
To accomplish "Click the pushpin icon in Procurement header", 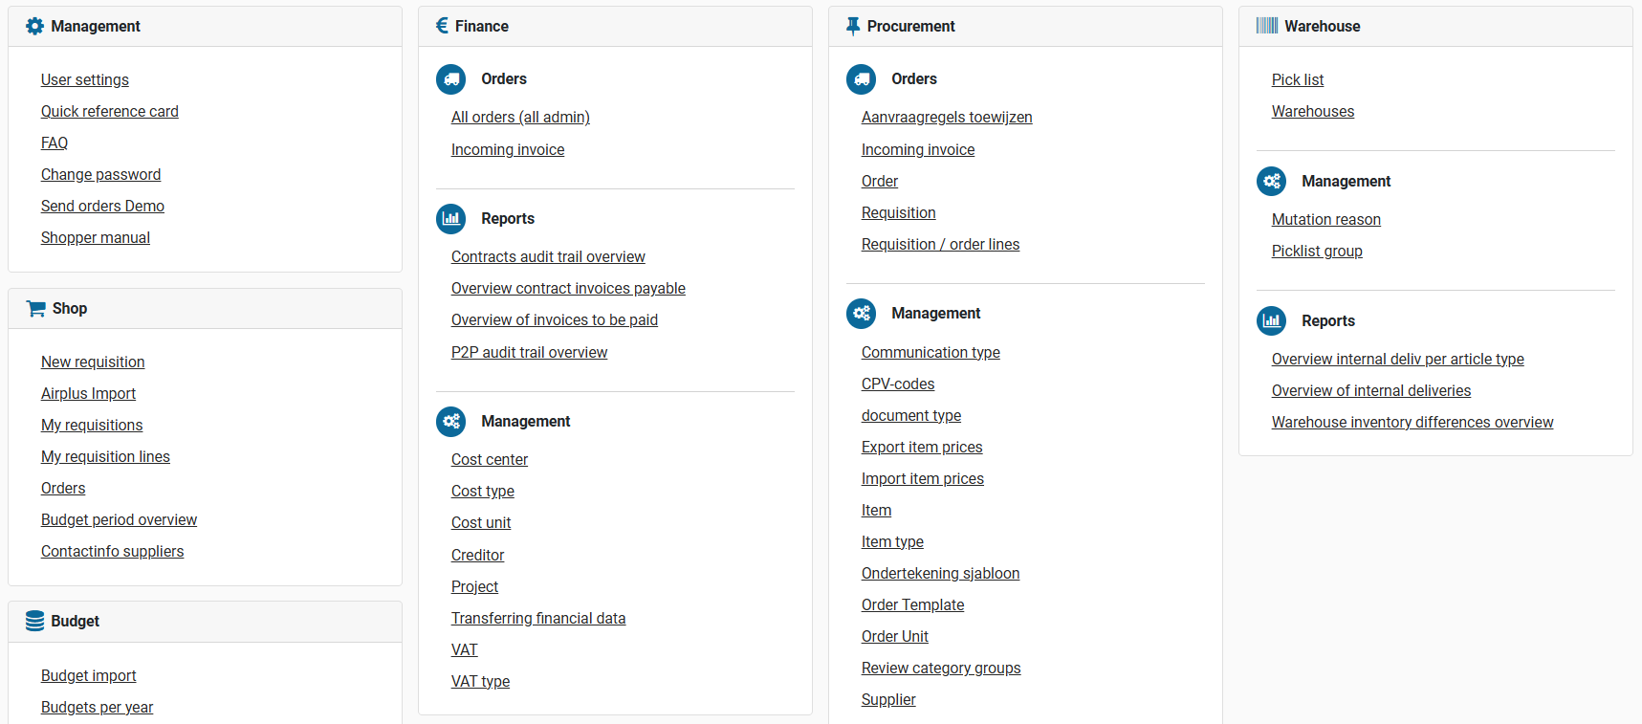I will pyautogui.click(x=852, y=27).
